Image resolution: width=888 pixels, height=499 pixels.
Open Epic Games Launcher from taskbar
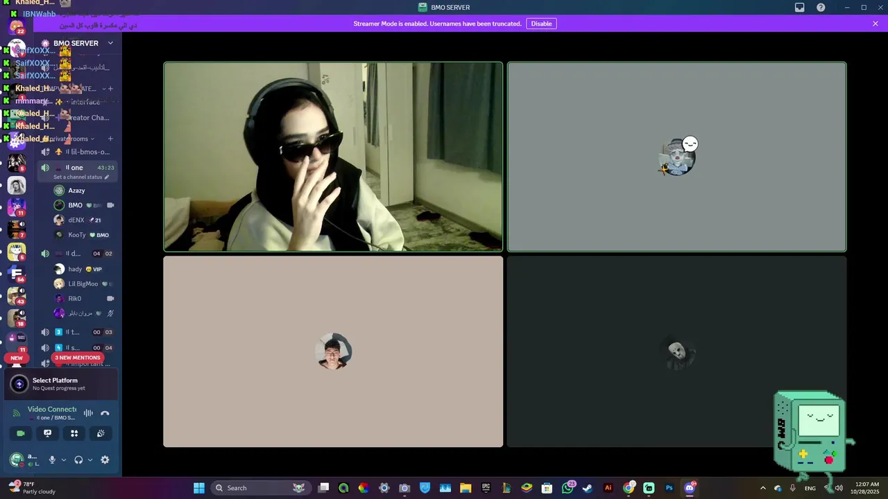[486, 488]
